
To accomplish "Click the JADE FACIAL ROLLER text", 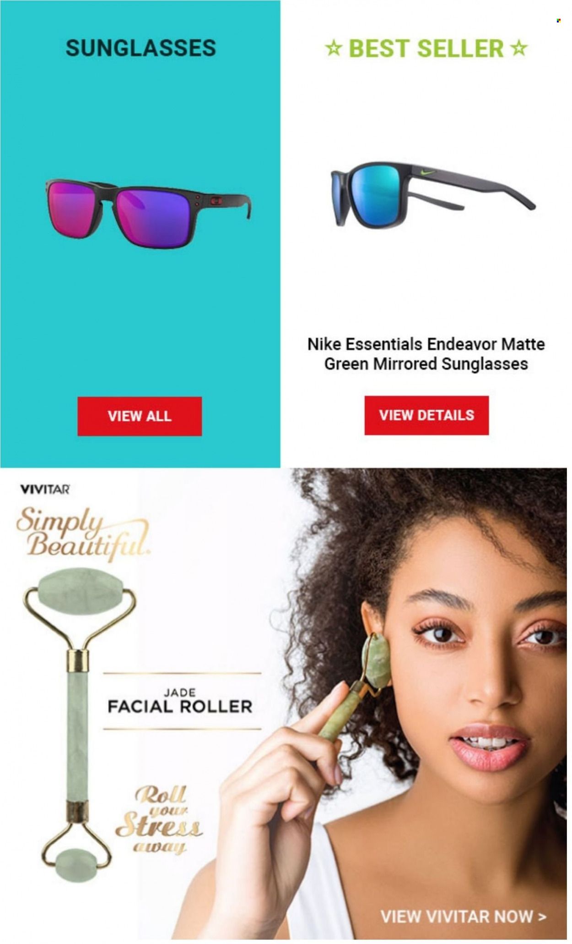I will click(x=180, y=701).
